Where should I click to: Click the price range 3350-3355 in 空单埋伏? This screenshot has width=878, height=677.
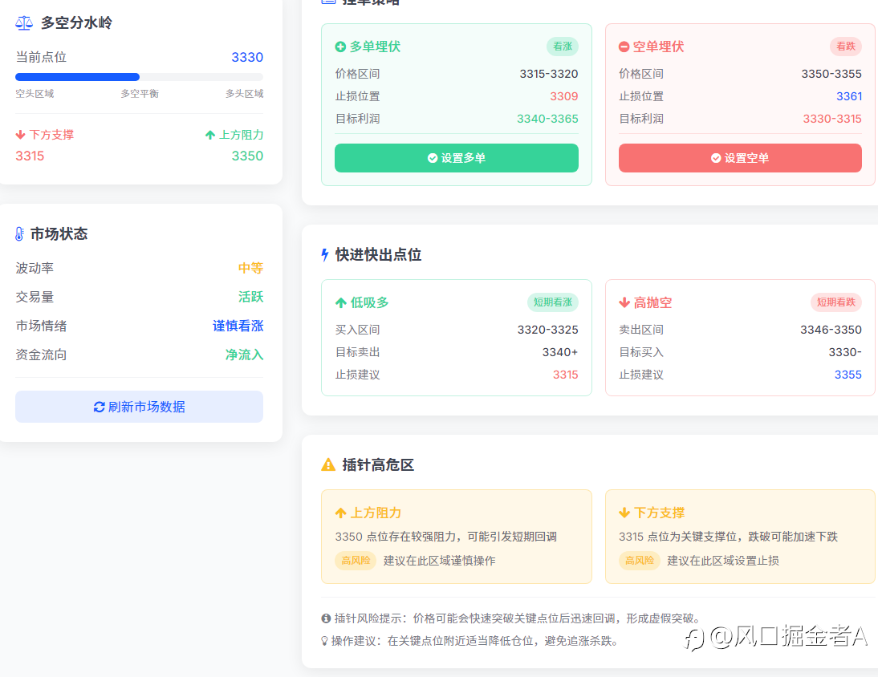pos(831,74)
